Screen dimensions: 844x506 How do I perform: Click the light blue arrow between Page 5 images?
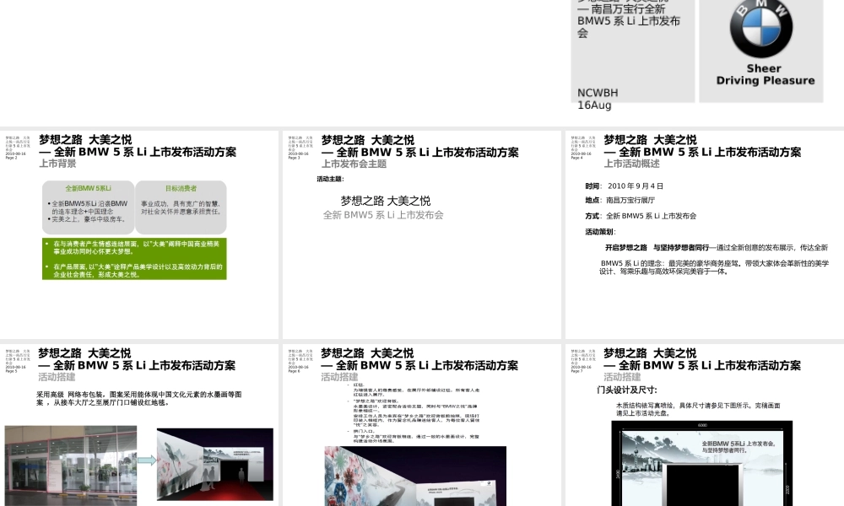click(146, 460)
